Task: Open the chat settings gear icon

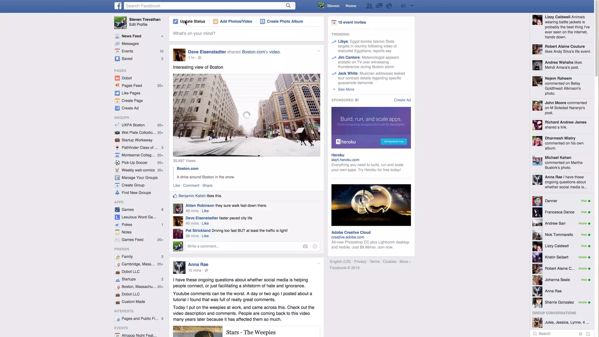Action: (x=581, y=334)
